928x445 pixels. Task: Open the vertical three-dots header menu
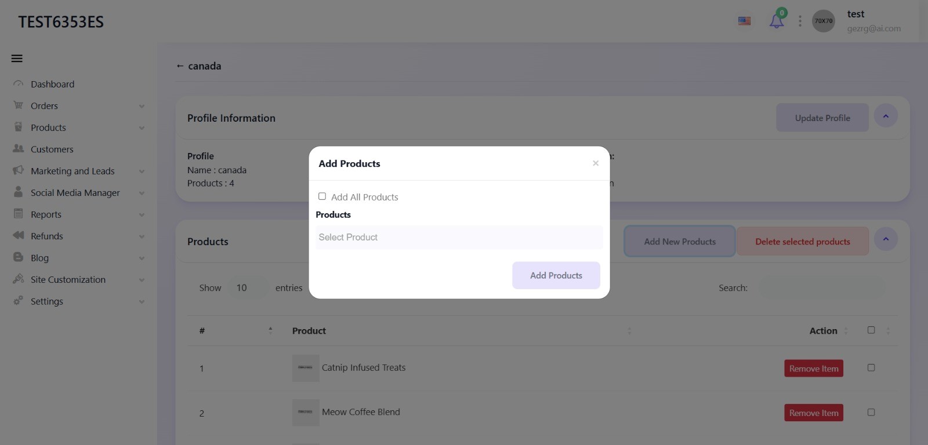coord(800,21)
